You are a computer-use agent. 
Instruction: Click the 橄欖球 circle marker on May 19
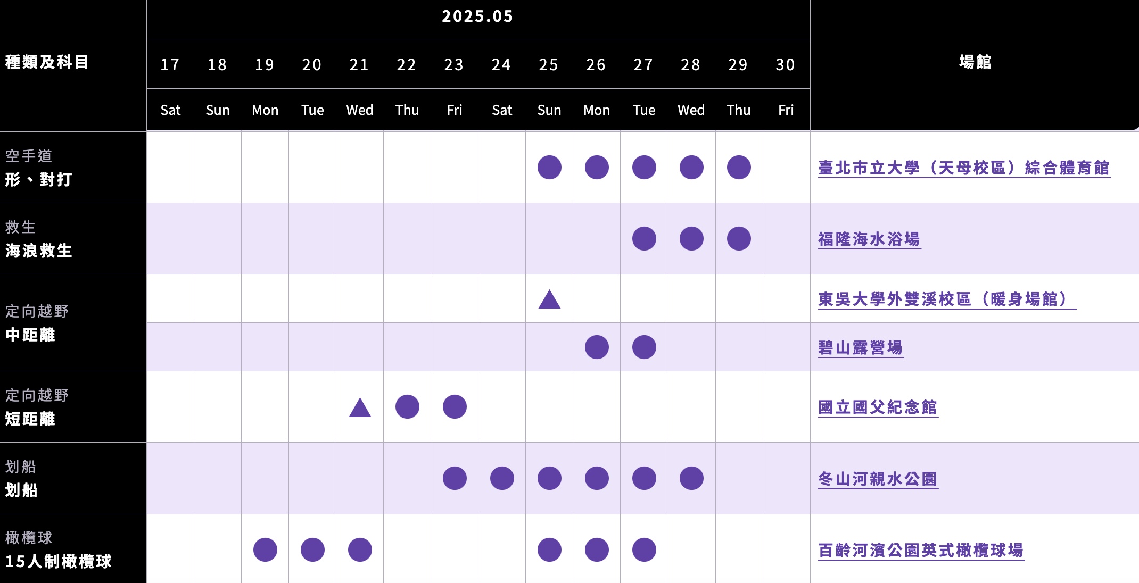click(265, 549)
